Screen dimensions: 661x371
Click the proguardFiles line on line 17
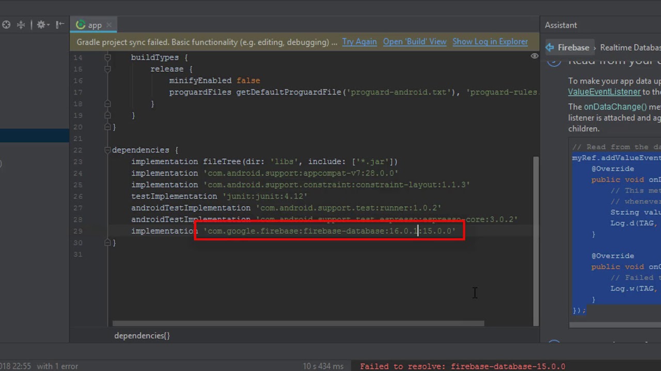coord(354,92)
